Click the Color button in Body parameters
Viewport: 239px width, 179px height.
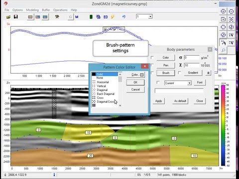tap(166, 58)
